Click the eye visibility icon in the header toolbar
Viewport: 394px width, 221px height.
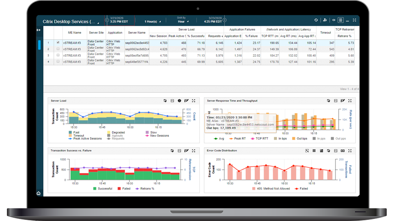click(334, 20)
